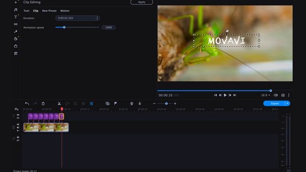Click the 100% animation speed value field

(x=109, y=28)
